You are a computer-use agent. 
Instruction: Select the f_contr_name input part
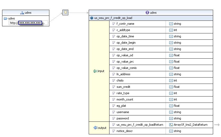pyautogui.click(x=125, y=24)
